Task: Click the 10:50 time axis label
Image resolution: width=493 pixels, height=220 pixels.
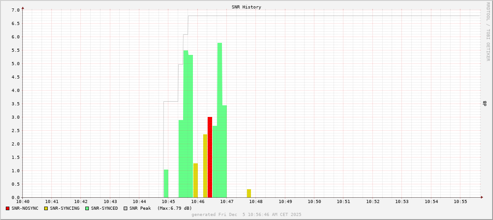Action: 314,202
